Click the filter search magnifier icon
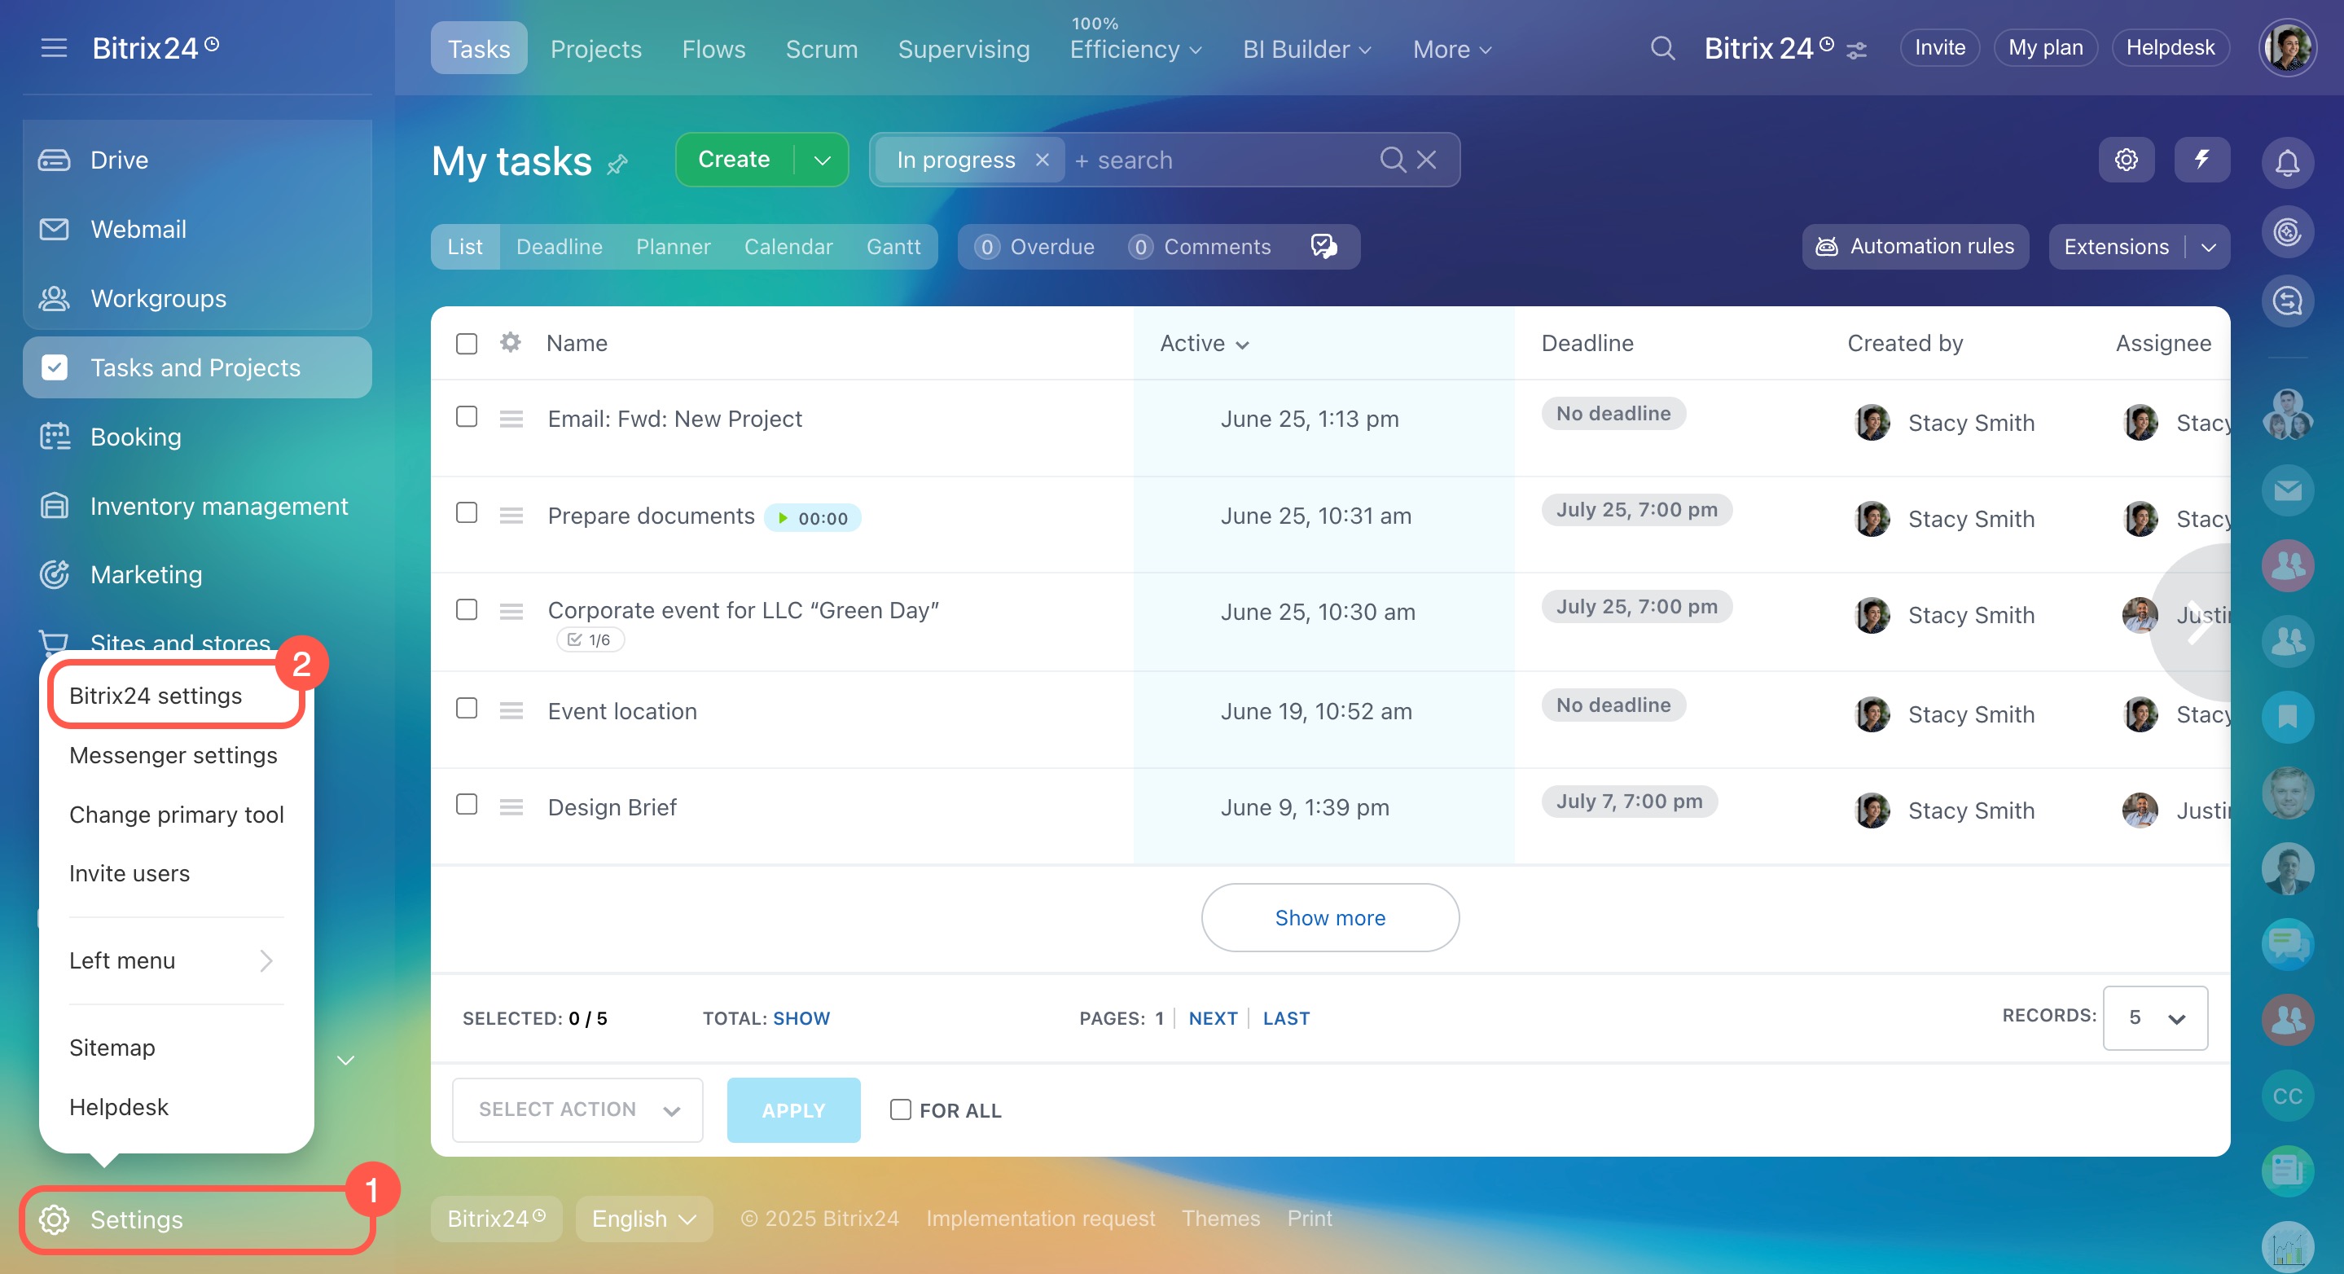This screenshot has height=1274, width=2344. (x=1391, y=160)
